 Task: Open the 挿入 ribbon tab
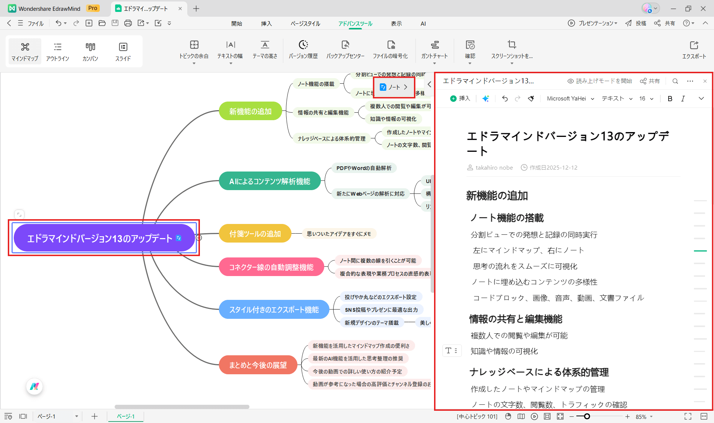[x=266, y=23]
